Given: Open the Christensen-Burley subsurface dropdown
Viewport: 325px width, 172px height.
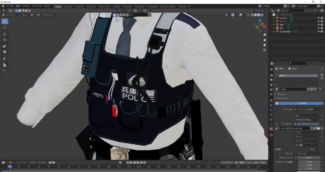Looking at the screenshot, I should [307, 120].
